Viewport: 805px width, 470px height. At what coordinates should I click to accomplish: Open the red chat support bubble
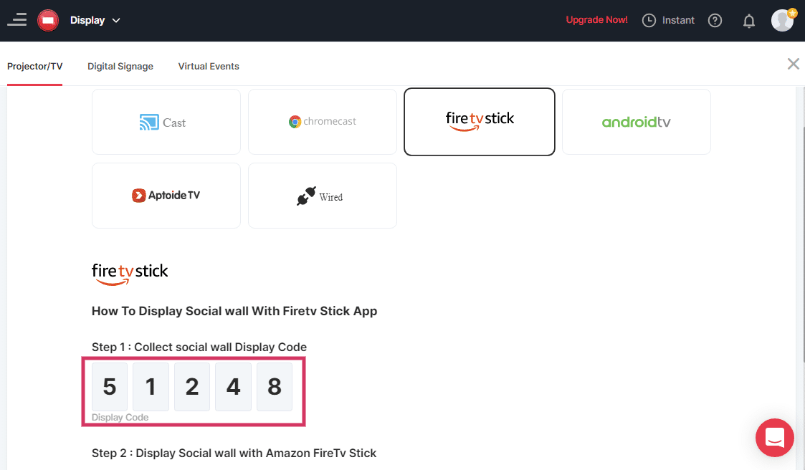tap(775, 437)
